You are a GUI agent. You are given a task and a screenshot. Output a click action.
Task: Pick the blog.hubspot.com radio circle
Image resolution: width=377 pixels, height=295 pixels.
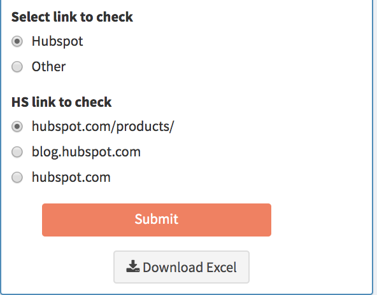[x=17, y=152]
